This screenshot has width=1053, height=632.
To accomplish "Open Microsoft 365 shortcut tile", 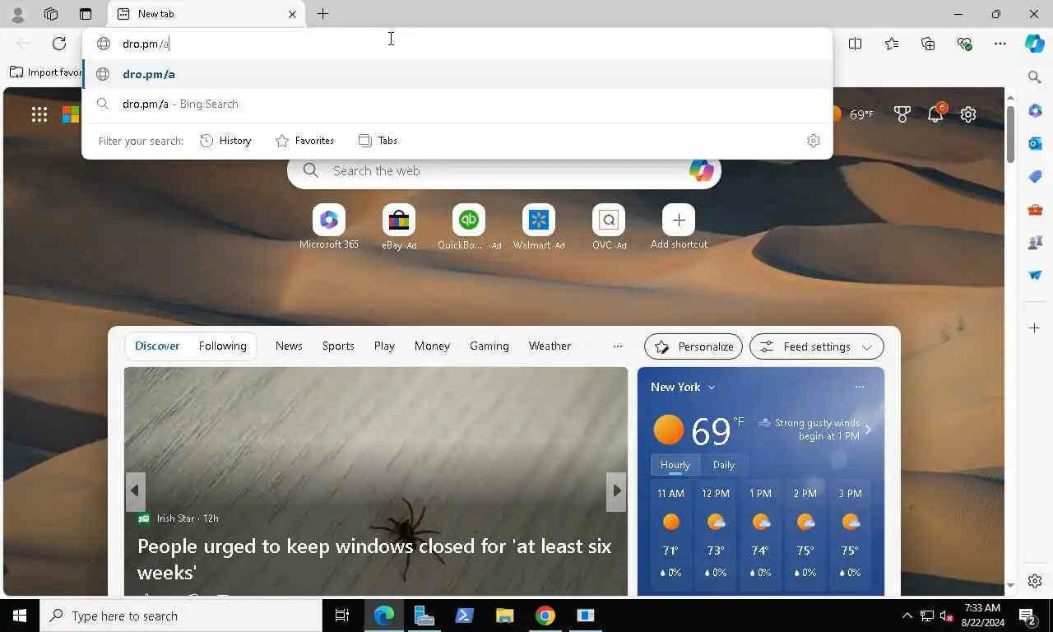I will click(x=329, y=226).
